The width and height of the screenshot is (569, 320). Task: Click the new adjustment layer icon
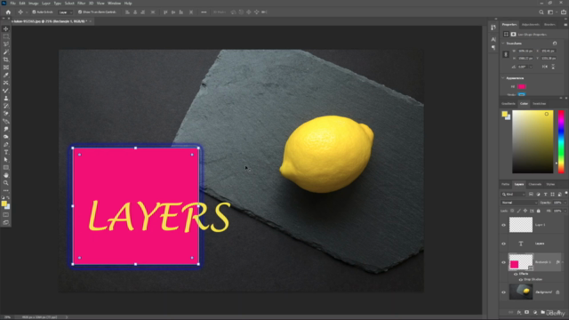point(535,312)
